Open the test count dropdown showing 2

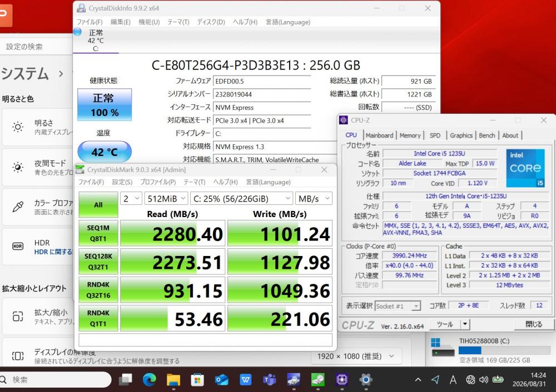tap(131, 199)
